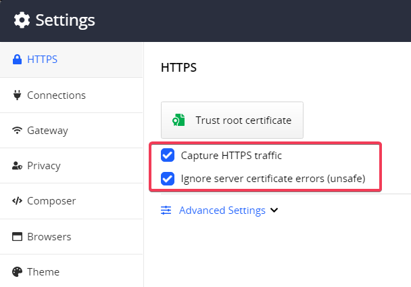411x287 pixels.
Task: Disable Ignore server certificate errors checkbox
Action: [168, 179]
